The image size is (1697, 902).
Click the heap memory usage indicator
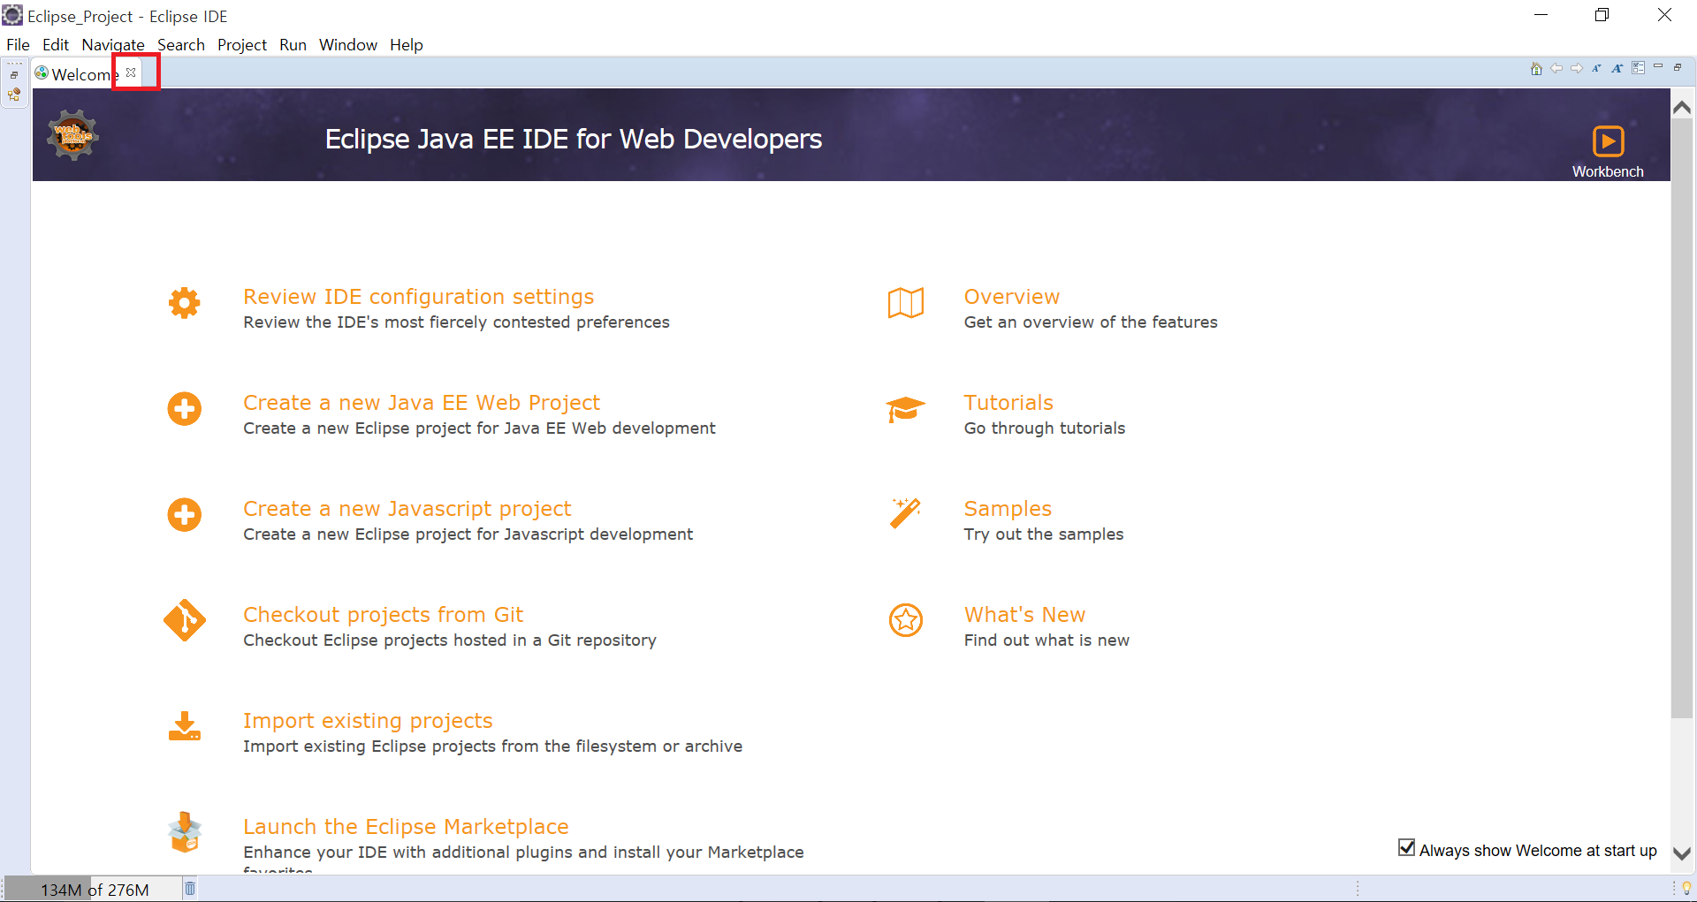92,889
